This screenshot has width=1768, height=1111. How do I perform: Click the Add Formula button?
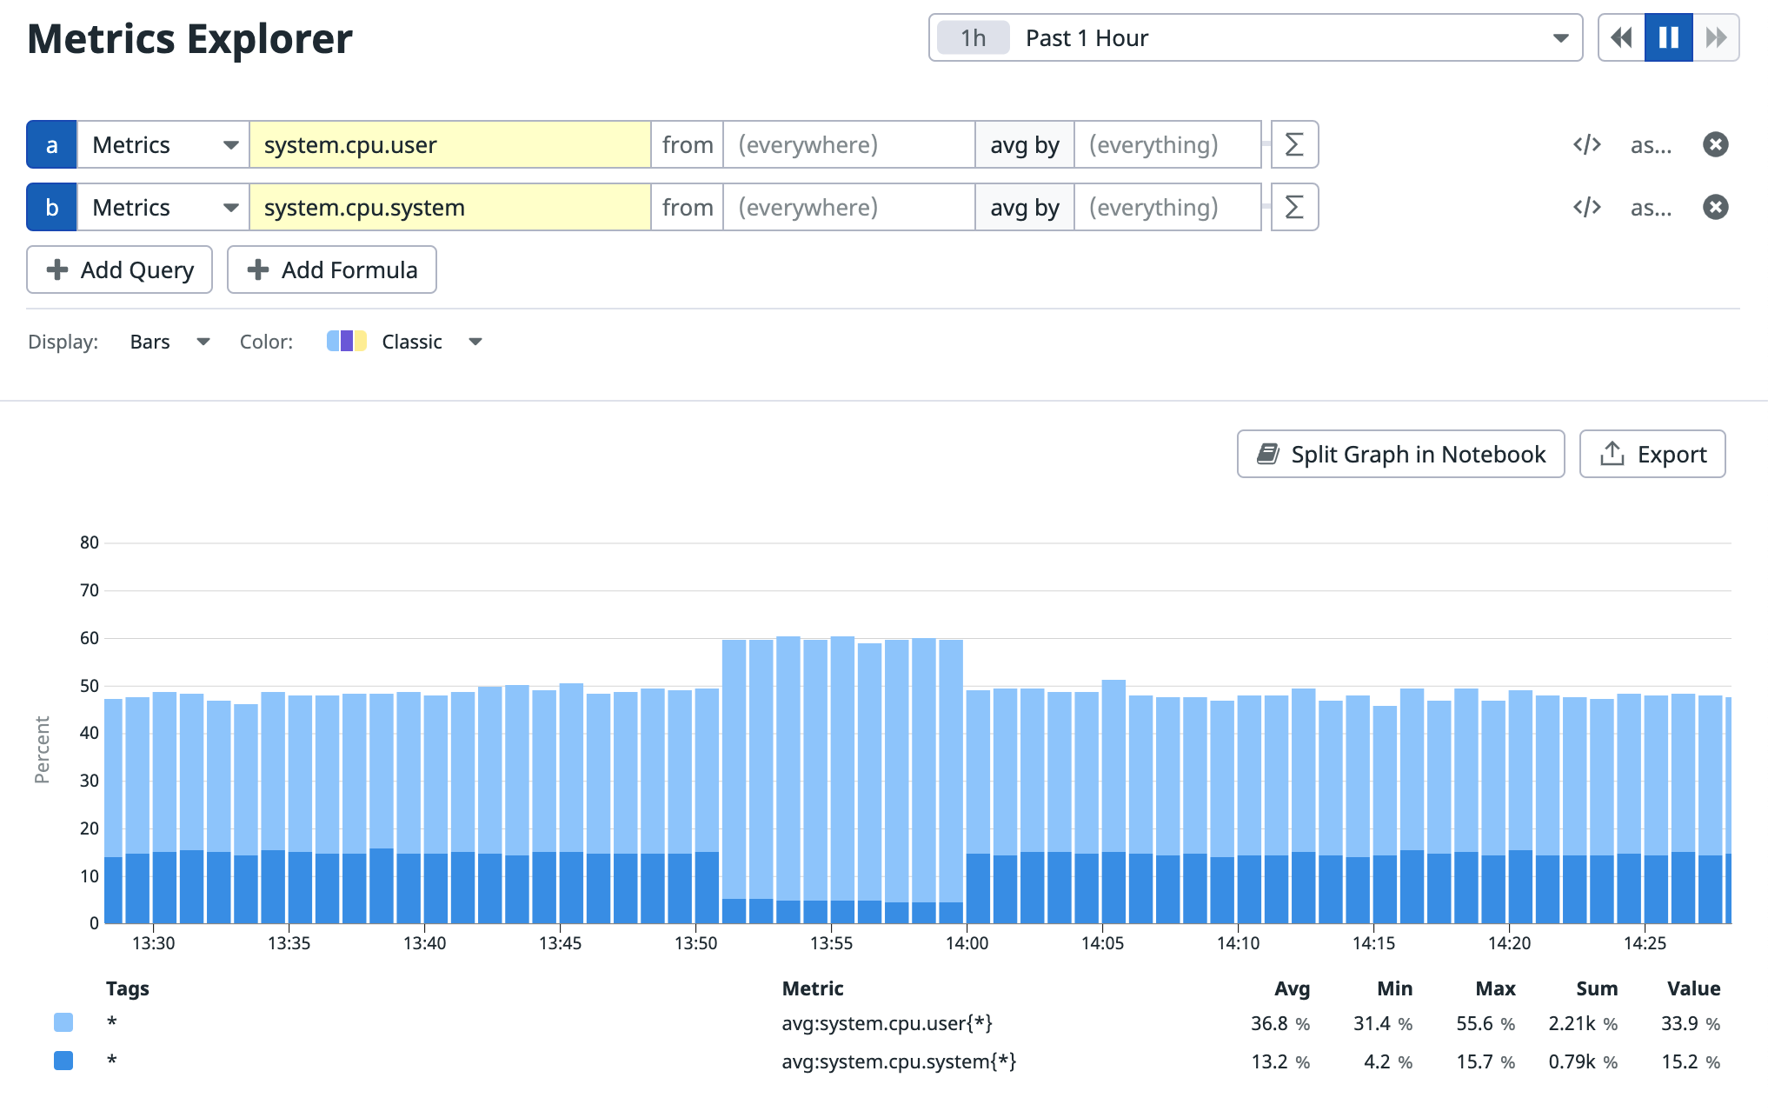point(331,269)
